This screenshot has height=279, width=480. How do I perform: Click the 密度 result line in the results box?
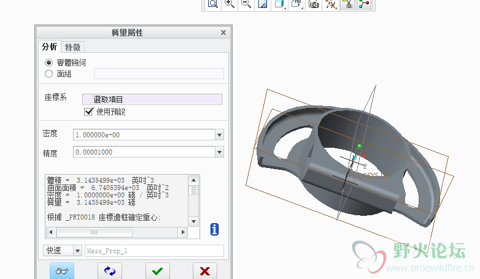tap(108, 195)
